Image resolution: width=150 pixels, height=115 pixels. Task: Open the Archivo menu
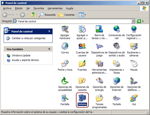[x=7, y=8]
